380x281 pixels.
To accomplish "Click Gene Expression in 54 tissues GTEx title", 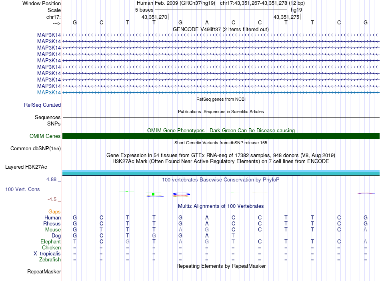I will click(x=221, y=155).
